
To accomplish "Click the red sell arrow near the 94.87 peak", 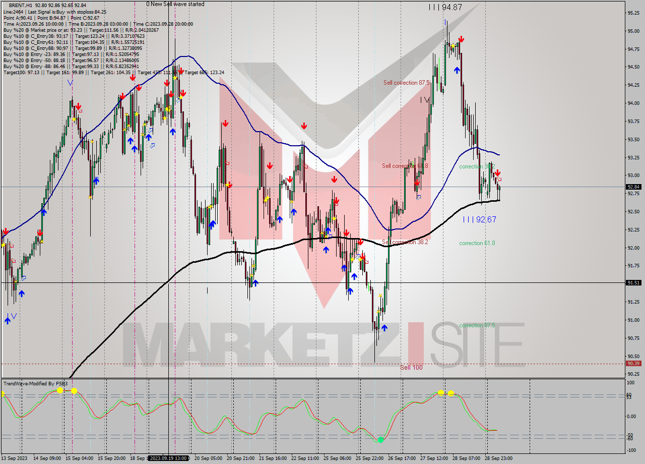I will click(461, 39).
